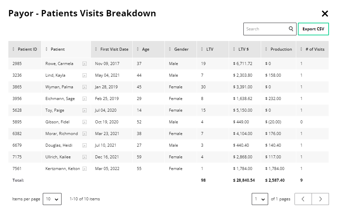Sort table using First Visit Date arrows
This screenshot has width=337, height=213.
[96, 49]
